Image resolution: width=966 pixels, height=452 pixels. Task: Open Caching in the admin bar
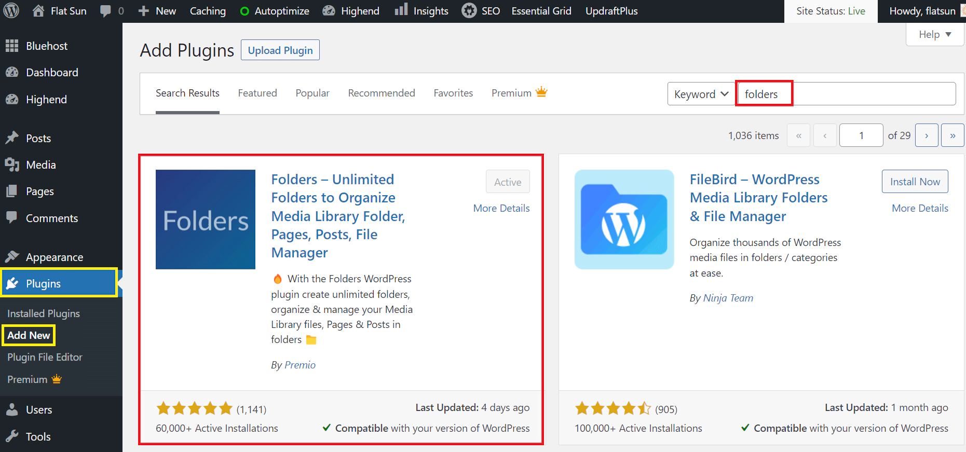click(208, 11)
